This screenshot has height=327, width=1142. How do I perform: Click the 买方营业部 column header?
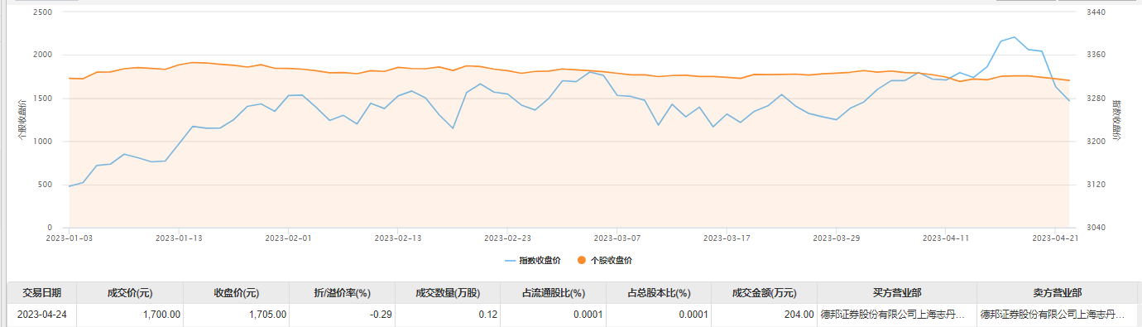click(x=897, y=293)
